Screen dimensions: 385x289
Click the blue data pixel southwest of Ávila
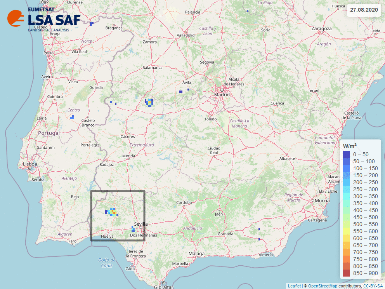point(181,92)
